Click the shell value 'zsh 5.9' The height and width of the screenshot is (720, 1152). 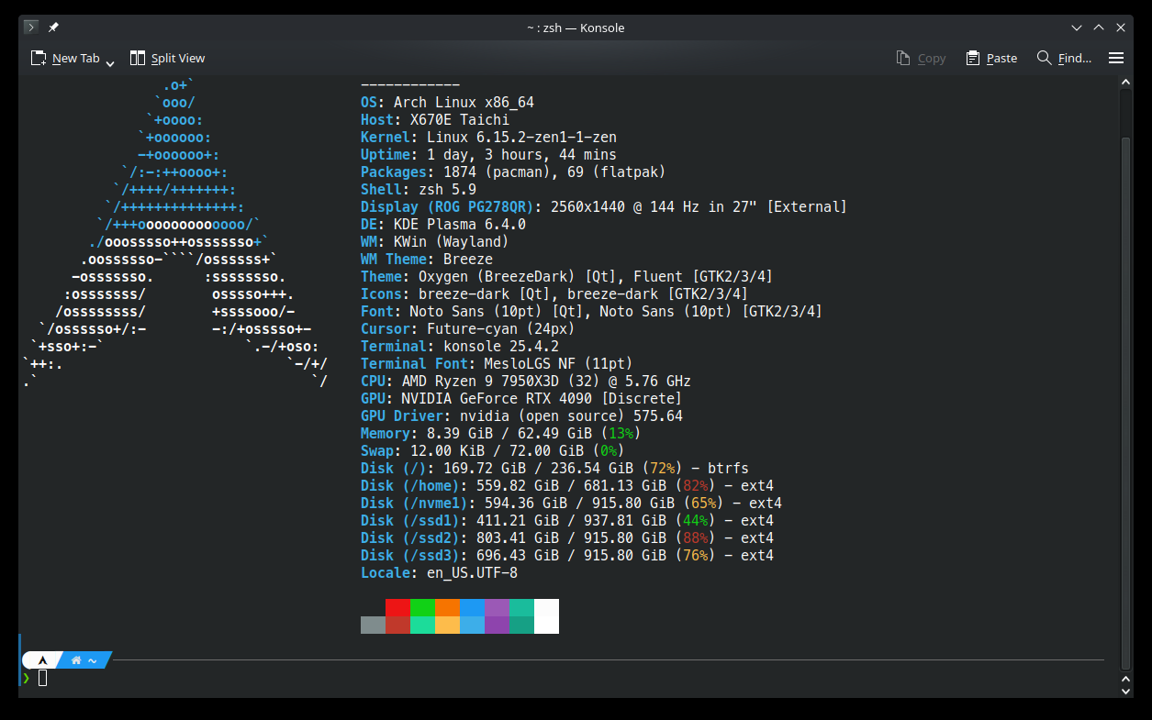tap(447, 190)
